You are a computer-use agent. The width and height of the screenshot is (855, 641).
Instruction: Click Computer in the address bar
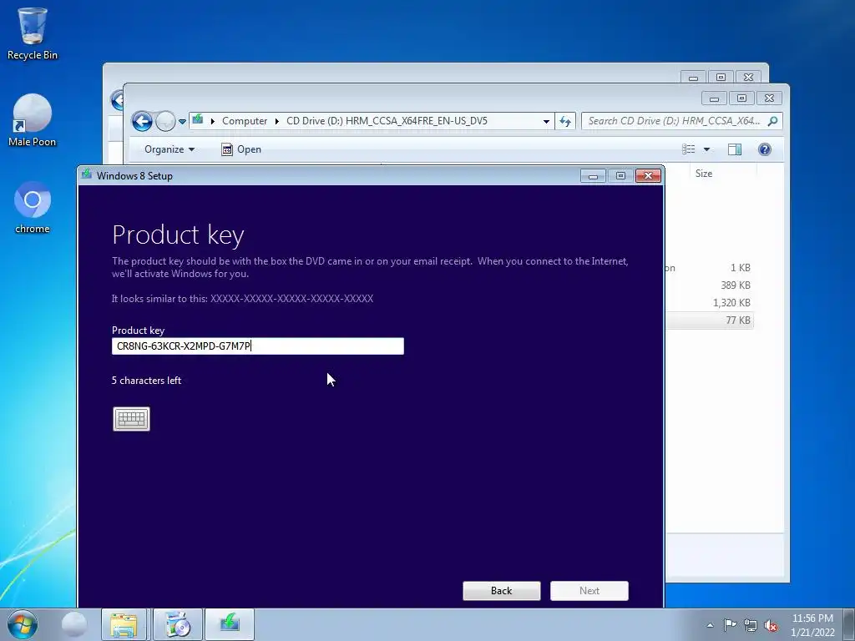tap(245, 121)
